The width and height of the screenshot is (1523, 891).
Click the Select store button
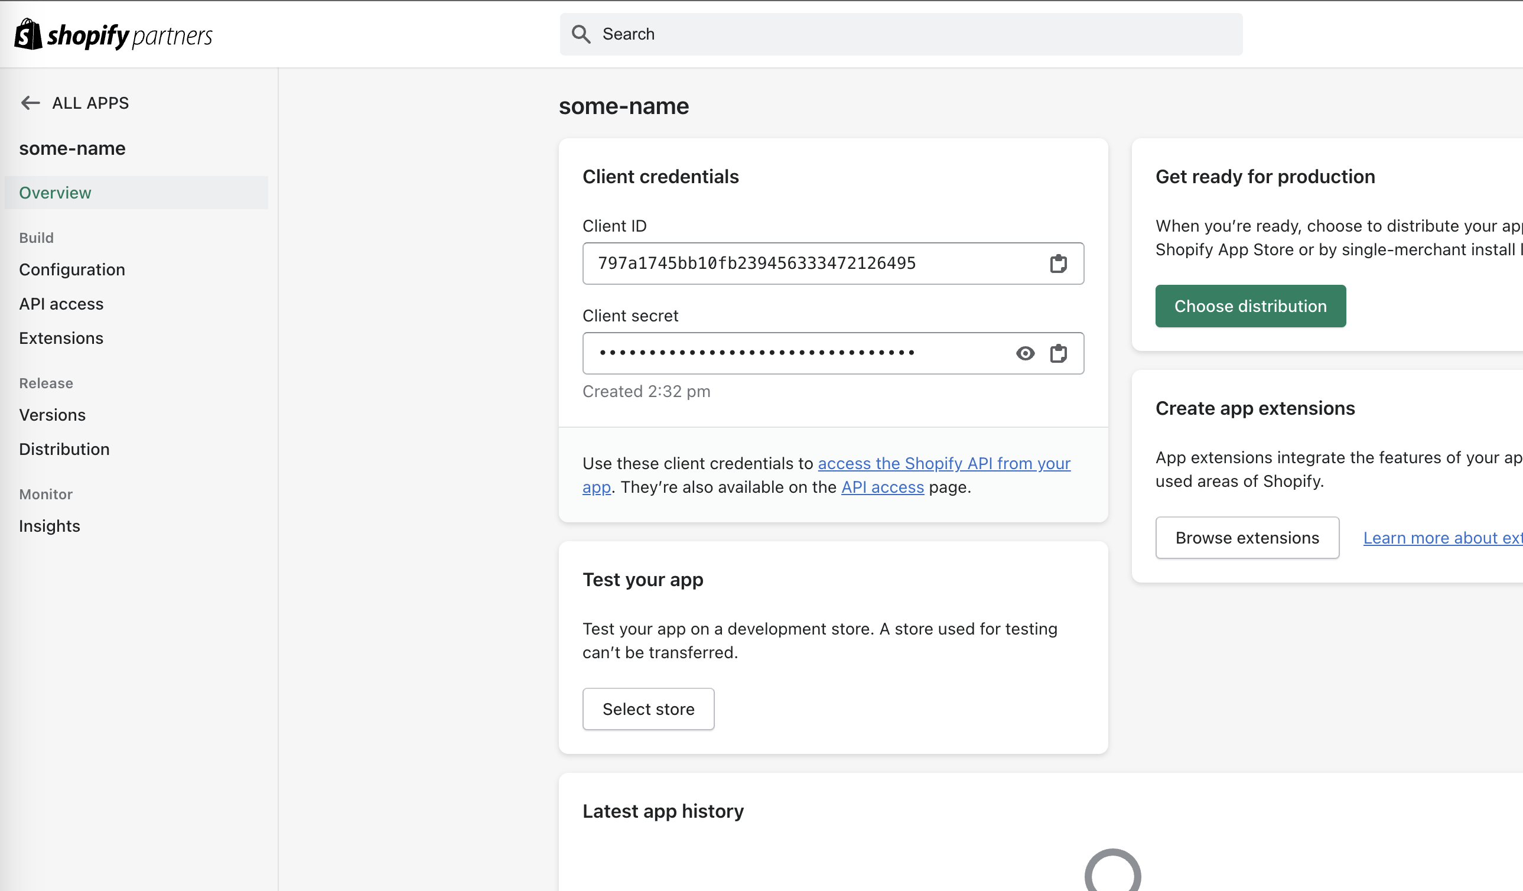(x=648, y=708)
